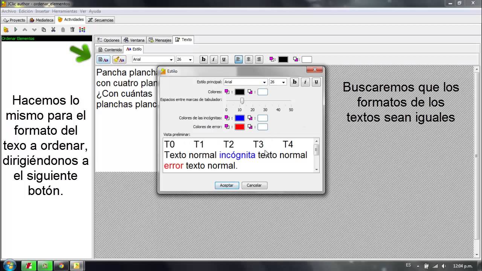
Task: Copy the selected activity
Action: click(x=44, y=29)
